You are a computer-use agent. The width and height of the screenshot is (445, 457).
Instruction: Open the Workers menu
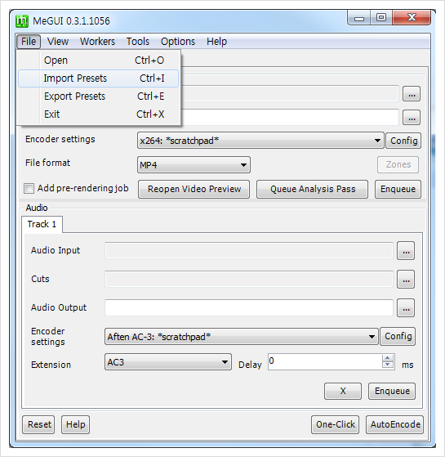click(97, 42)
